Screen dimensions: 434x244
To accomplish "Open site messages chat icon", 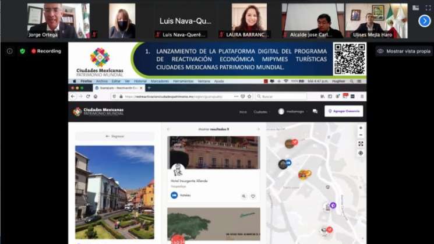I will click(x=315, y=111).
